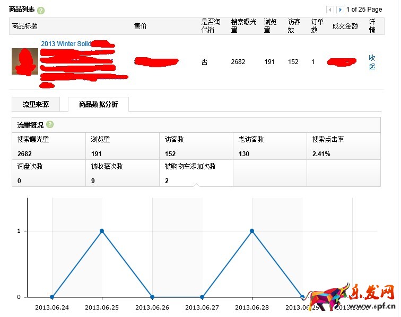Select 访客数 metric cell in overview
Image resolution: width=401 pixels, height=317 pixels.
pyautogui.click(x=196, y=146)
